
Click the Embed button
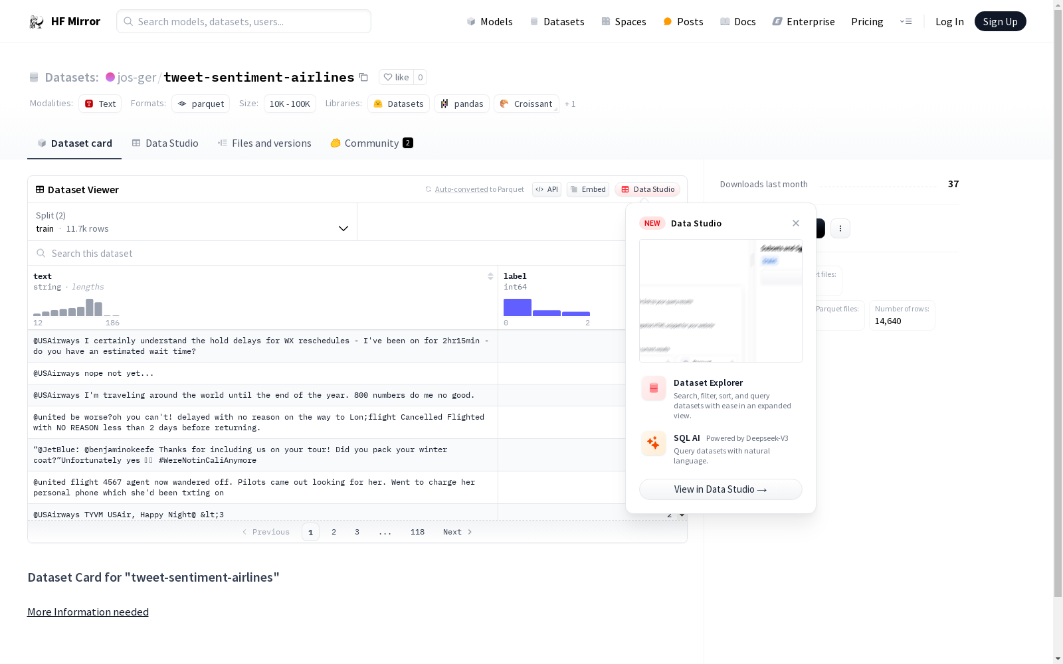[588, 189]
